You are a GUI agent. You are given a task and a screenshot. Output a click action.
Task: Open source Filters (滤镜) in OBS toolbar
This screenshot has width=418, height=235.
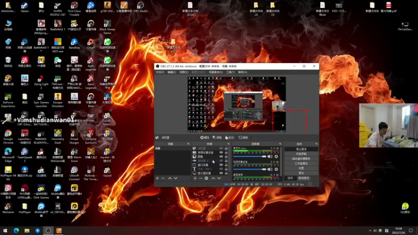pyautogui.click(x=217, y=137)
